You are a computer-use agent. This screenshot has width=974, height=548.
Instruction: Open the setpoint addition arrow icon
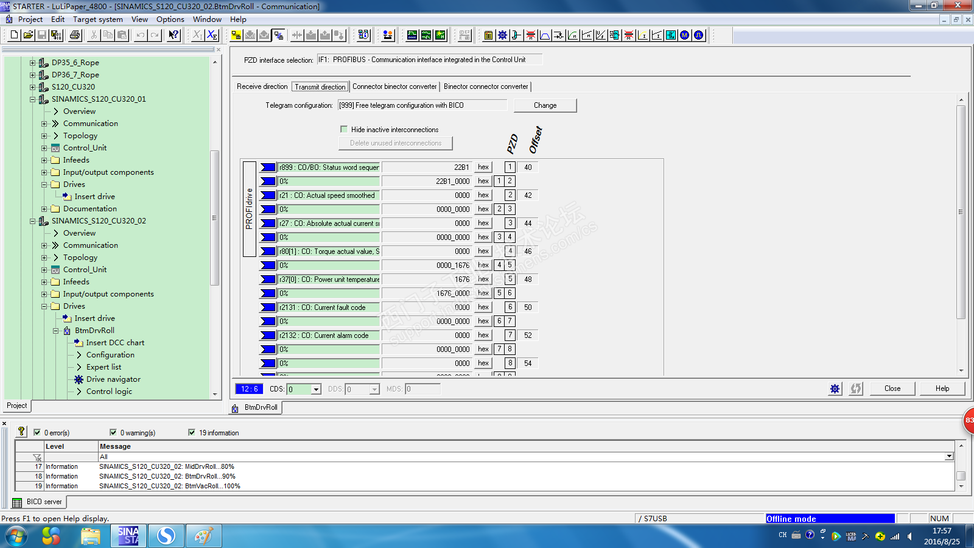tap(559, 35)
